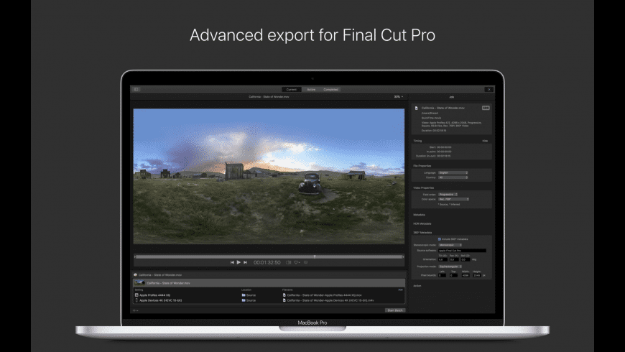
Task: Open the marker pop-up menu
Action: coord(297,262)
